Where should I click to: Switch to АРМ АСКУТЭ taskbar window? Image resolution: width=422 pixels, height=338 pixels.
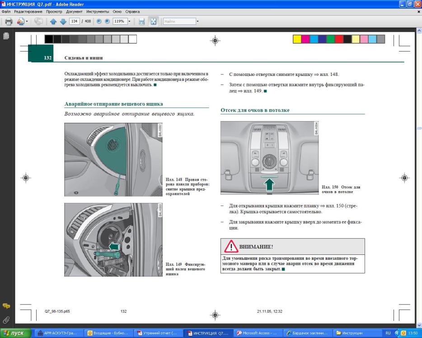59,333
